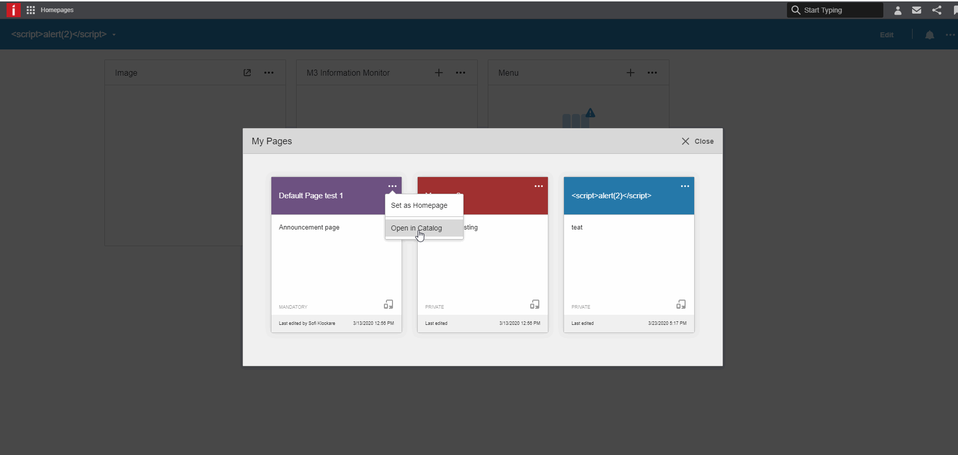Open ellipsis menu on Default Page test 1 card
The height and width of the screenshot is (455, 958).
(x=392, y=186)
